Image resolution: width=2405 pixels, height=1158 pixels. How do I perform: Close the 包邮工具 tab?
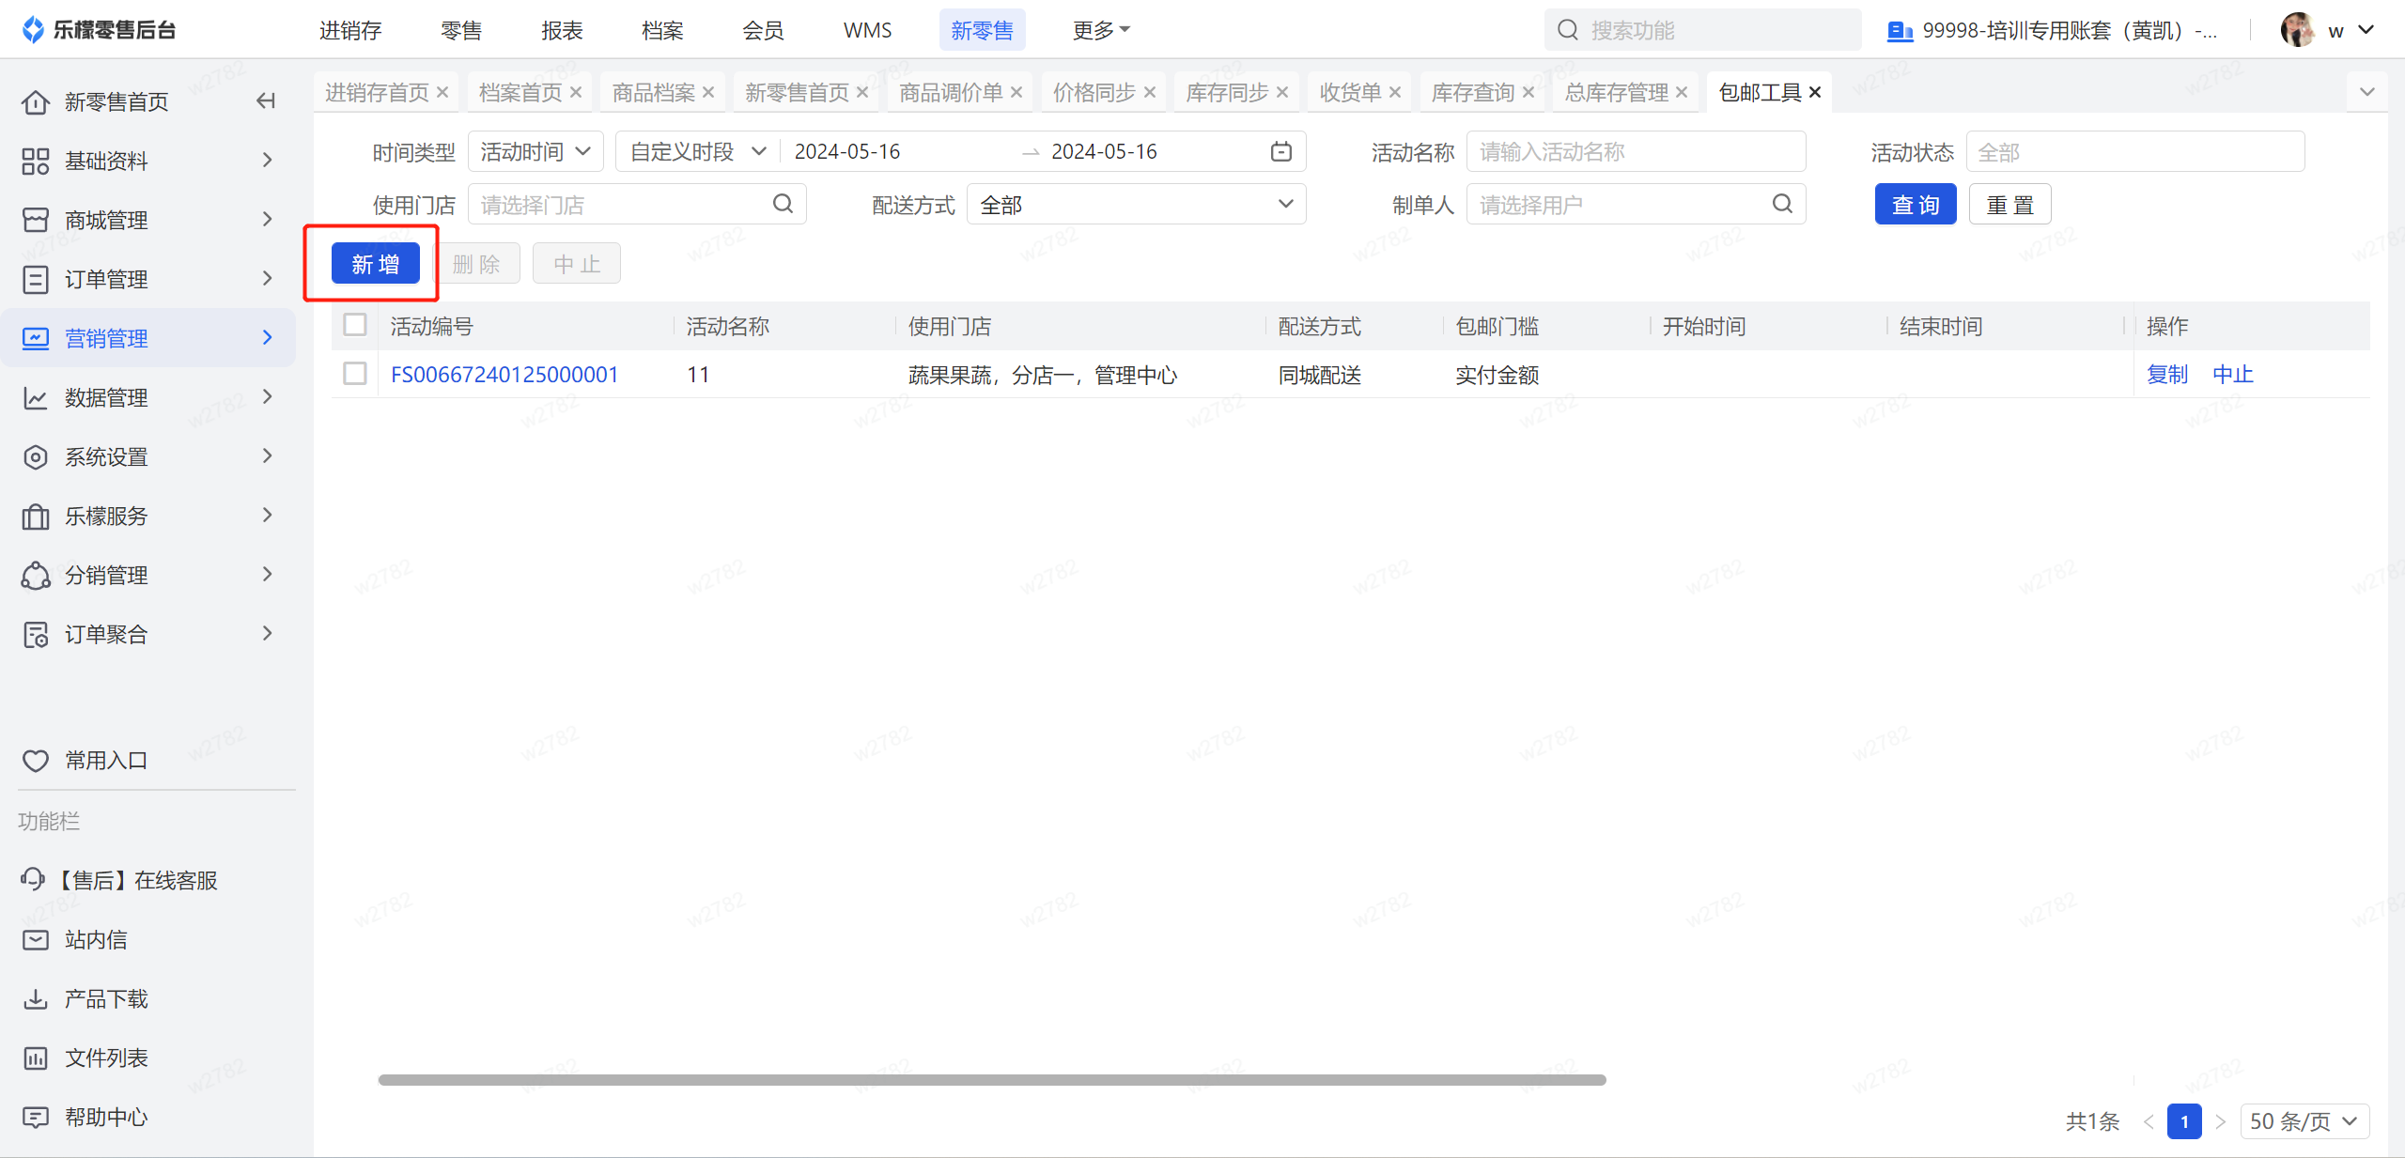click(1815, 92)
